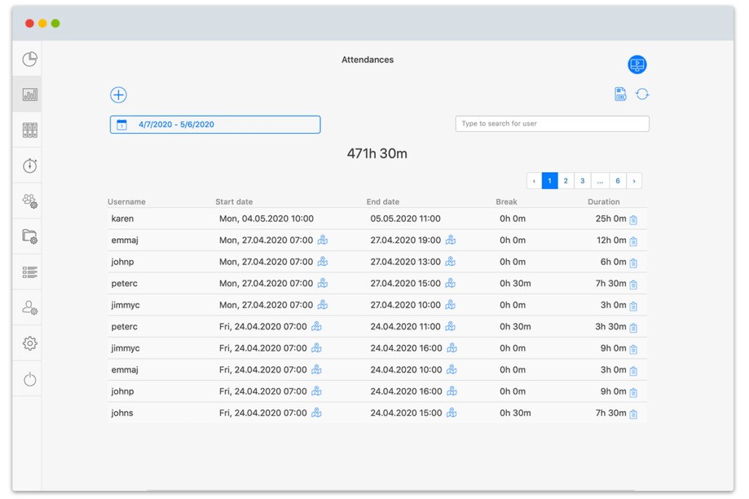Image resolution: width=749 pixels, height=499 pixels.
Task: Open the projects archive icon in sidebar
Action: click(28, 129)
